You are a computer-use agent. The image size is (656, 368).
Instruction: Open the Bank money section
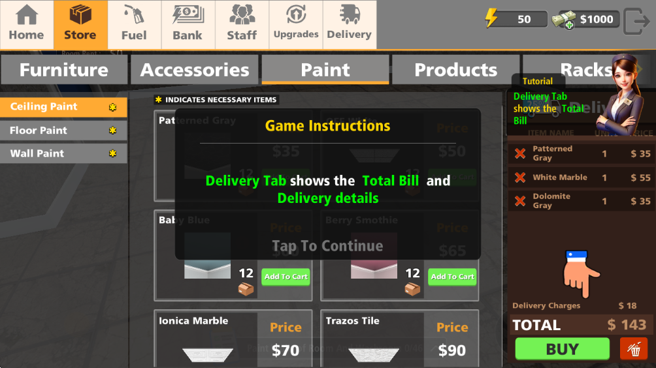coord(188,24)
